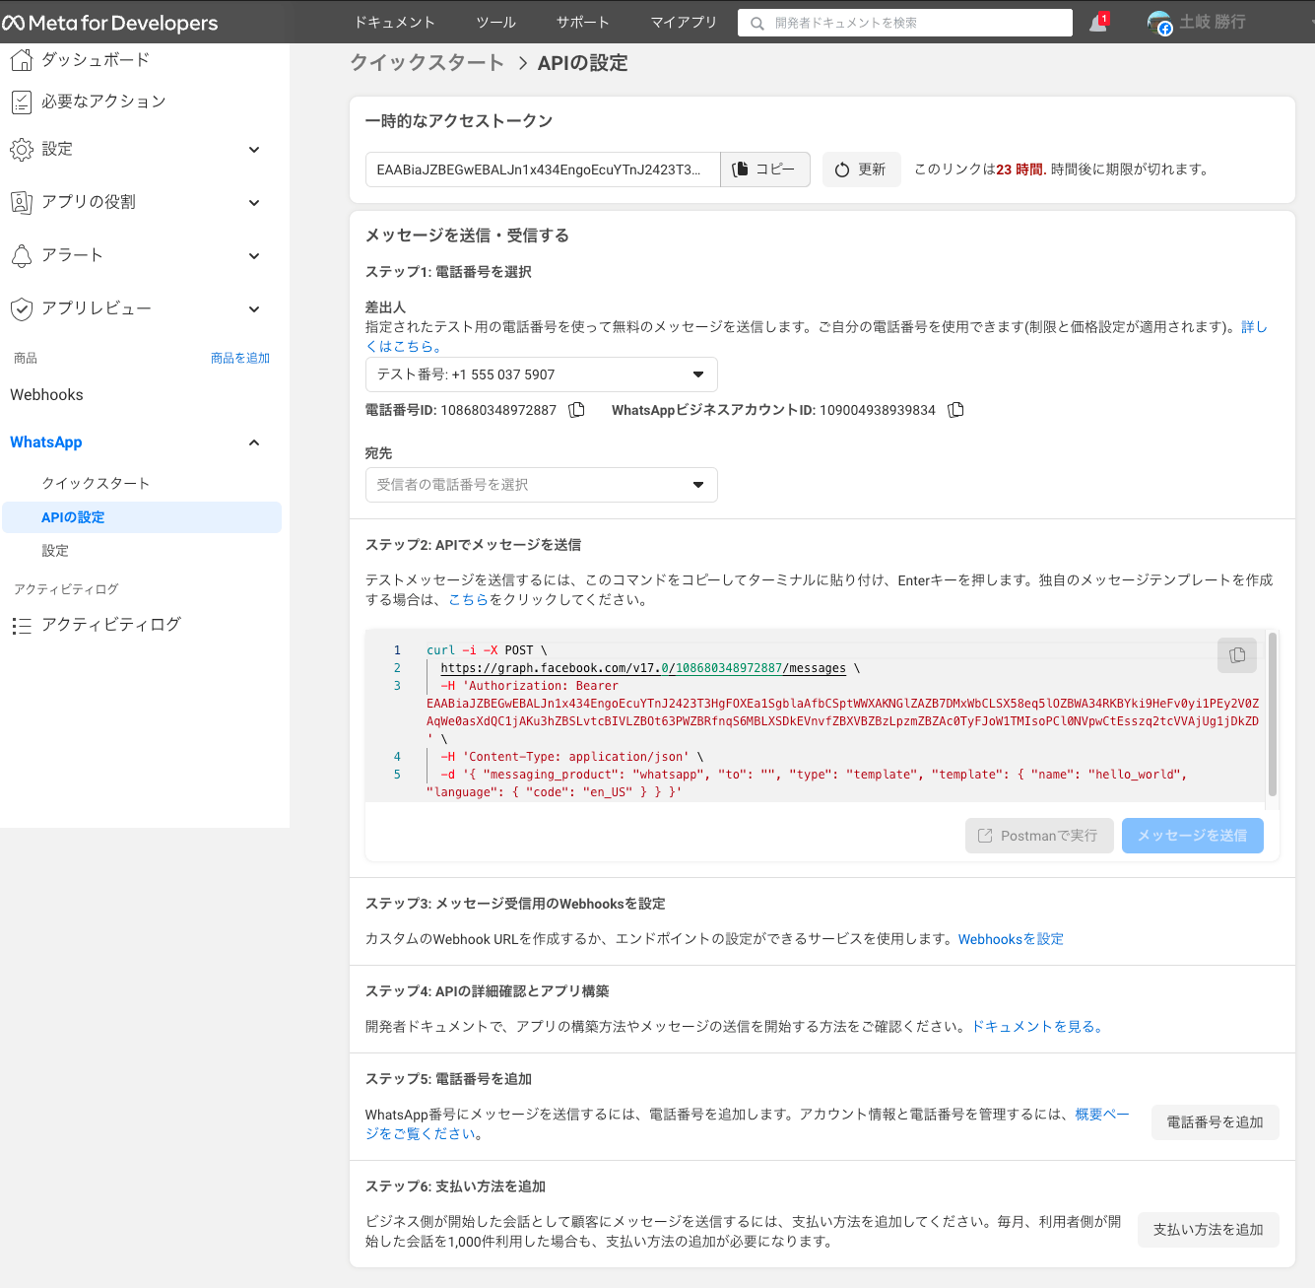Viewport: 1315px width, 1288px height.
Task: Open the ツール top menu
Action: 495,22
